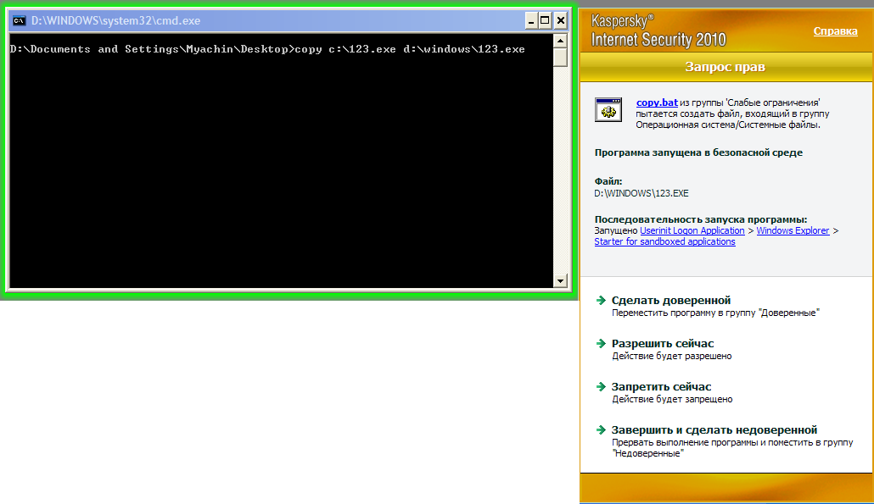Click green arrow next to Сделать доверенной

coord(601,301)
